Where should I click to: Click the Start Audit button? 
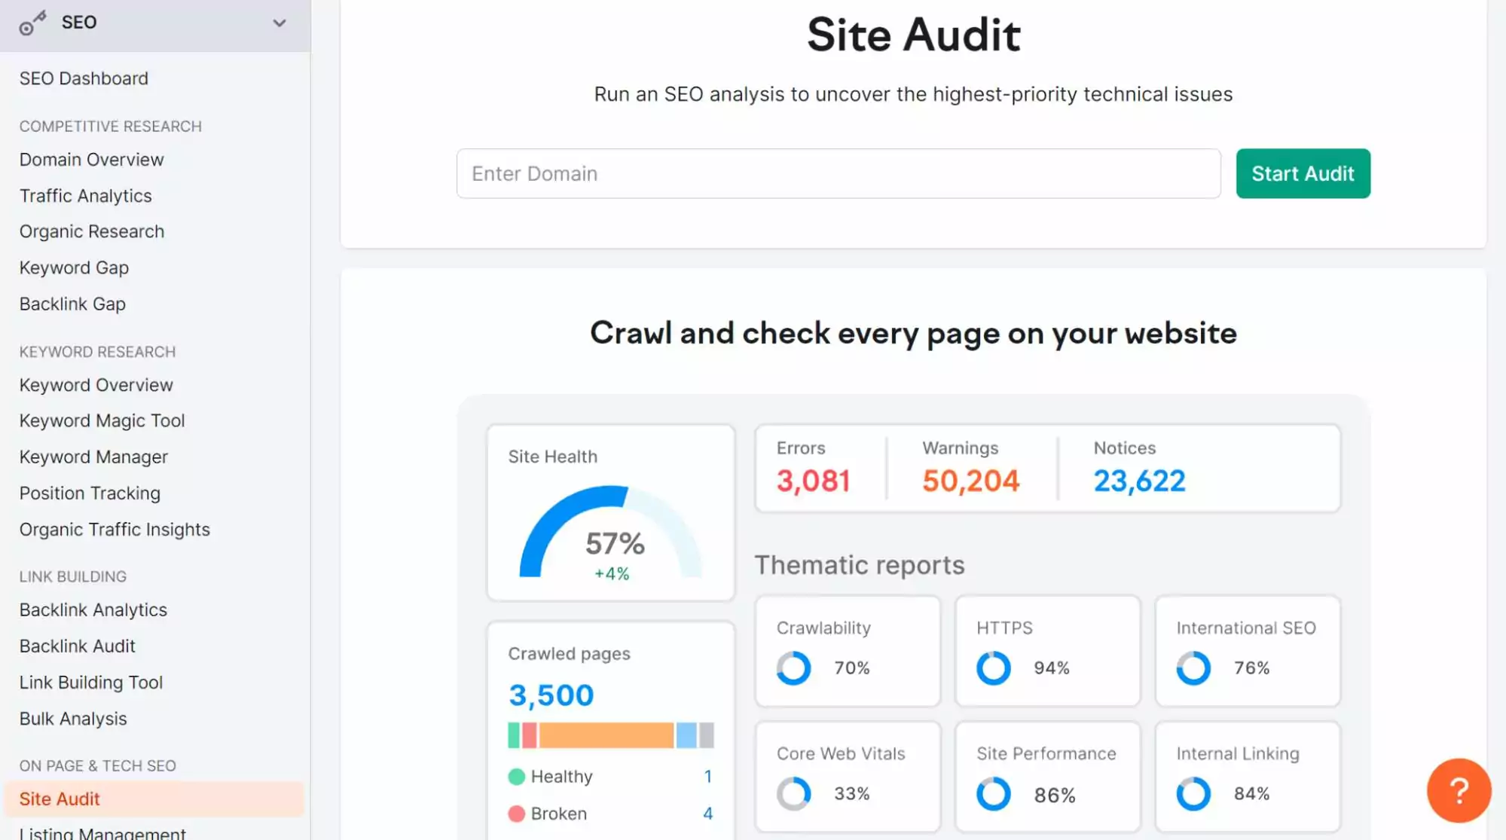(1303, 173)
